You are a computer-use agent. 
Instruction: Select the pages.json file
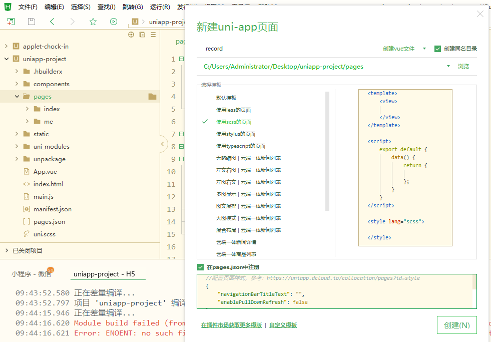point(49,222)
